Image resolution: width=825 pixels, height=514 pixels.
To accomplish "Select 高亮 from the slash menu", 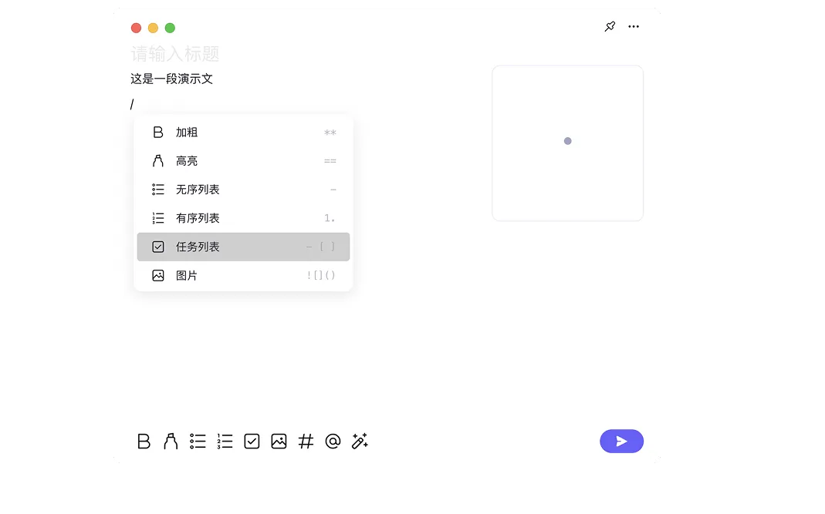I will point(244,161).
